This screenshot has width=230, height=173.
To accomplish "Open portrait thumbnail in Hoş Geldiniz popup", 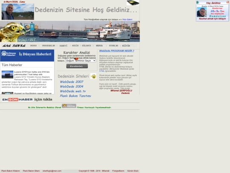I will (x=201, y=12).
